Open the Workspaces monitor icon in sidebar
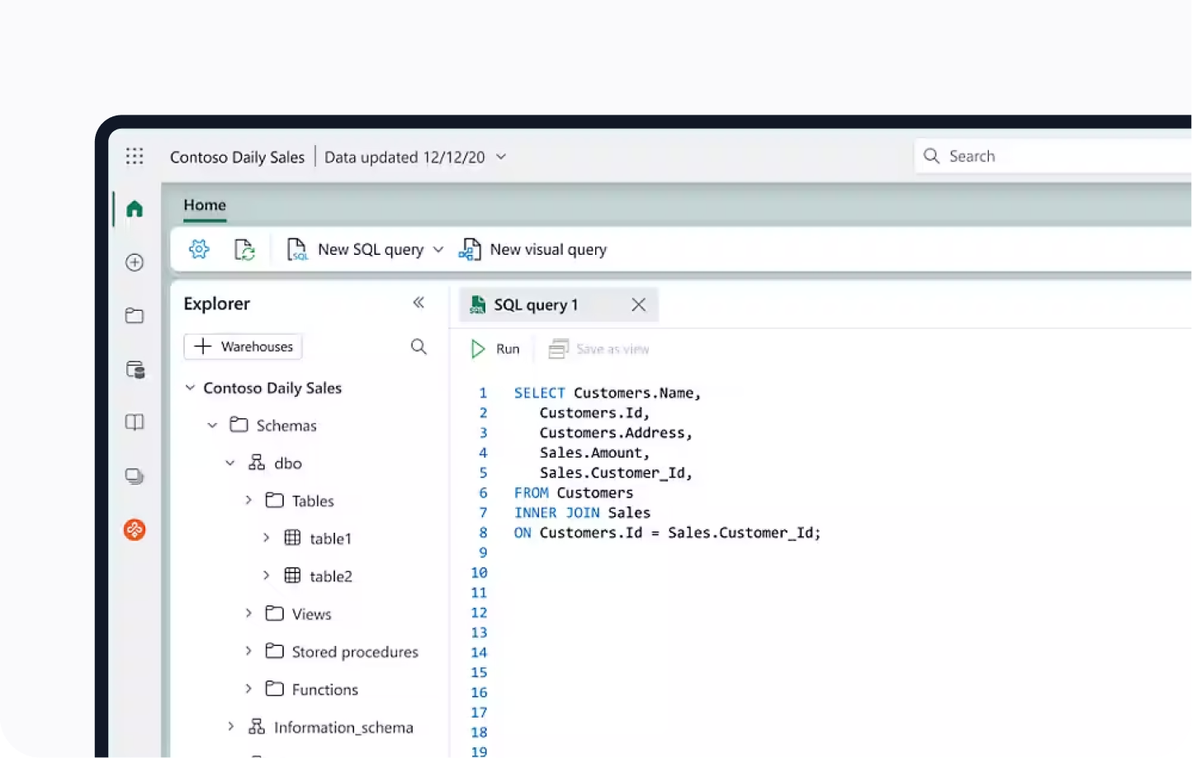 click(x=135, y=476)
